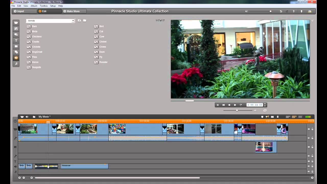
Task: Mute the original audio track
Action: 309,138
